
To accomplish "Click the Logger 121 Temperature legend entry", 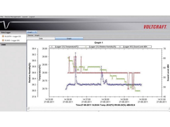I will coord(67,47).
